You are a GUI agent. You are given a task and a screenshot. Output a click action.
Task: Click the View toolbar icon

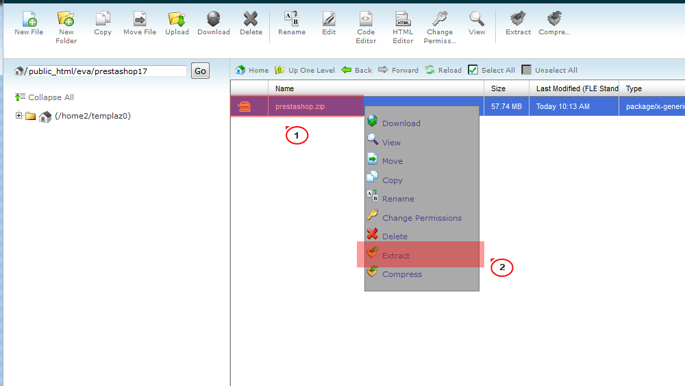point(477,23)
